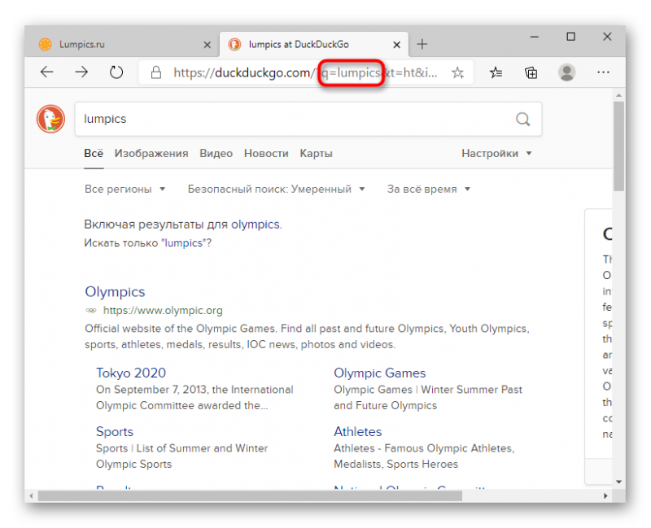This screenshot has height=528, width=651.
Task: Maximize the browser window
Action: (571, 37)
